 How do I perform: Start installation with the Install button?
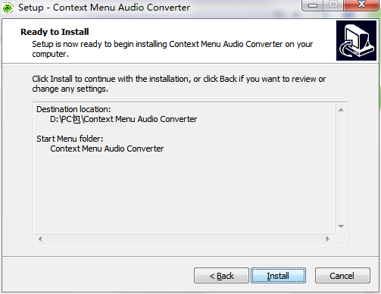pos(278,276)
